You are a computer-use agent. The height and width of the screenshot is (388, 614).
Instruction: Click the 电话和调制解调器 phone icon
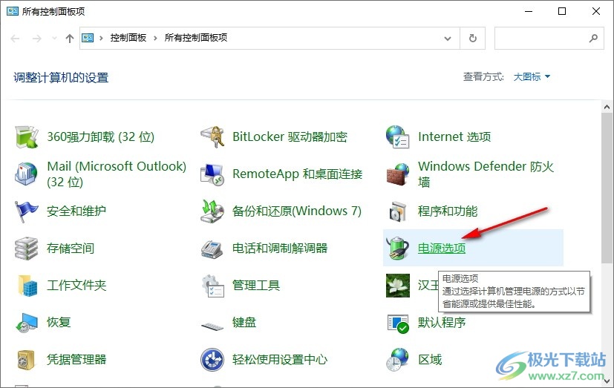click(212, 248)
